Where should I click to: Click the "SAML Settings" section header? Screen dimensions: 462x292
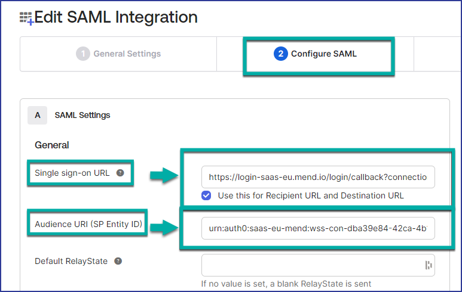82,115
